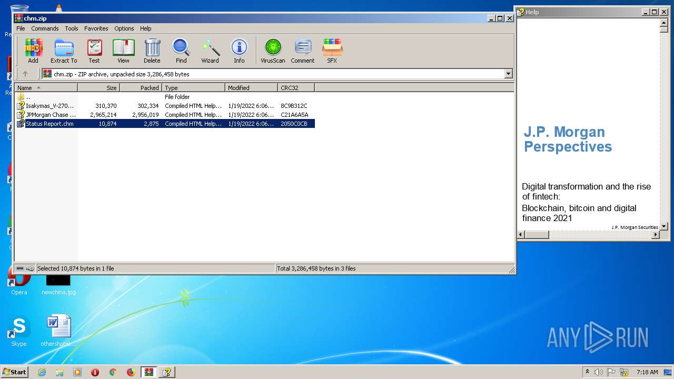Click the 7:18 AM system clock
The width and height of the screenshot is (674, 379).
[x=647, y=372]
